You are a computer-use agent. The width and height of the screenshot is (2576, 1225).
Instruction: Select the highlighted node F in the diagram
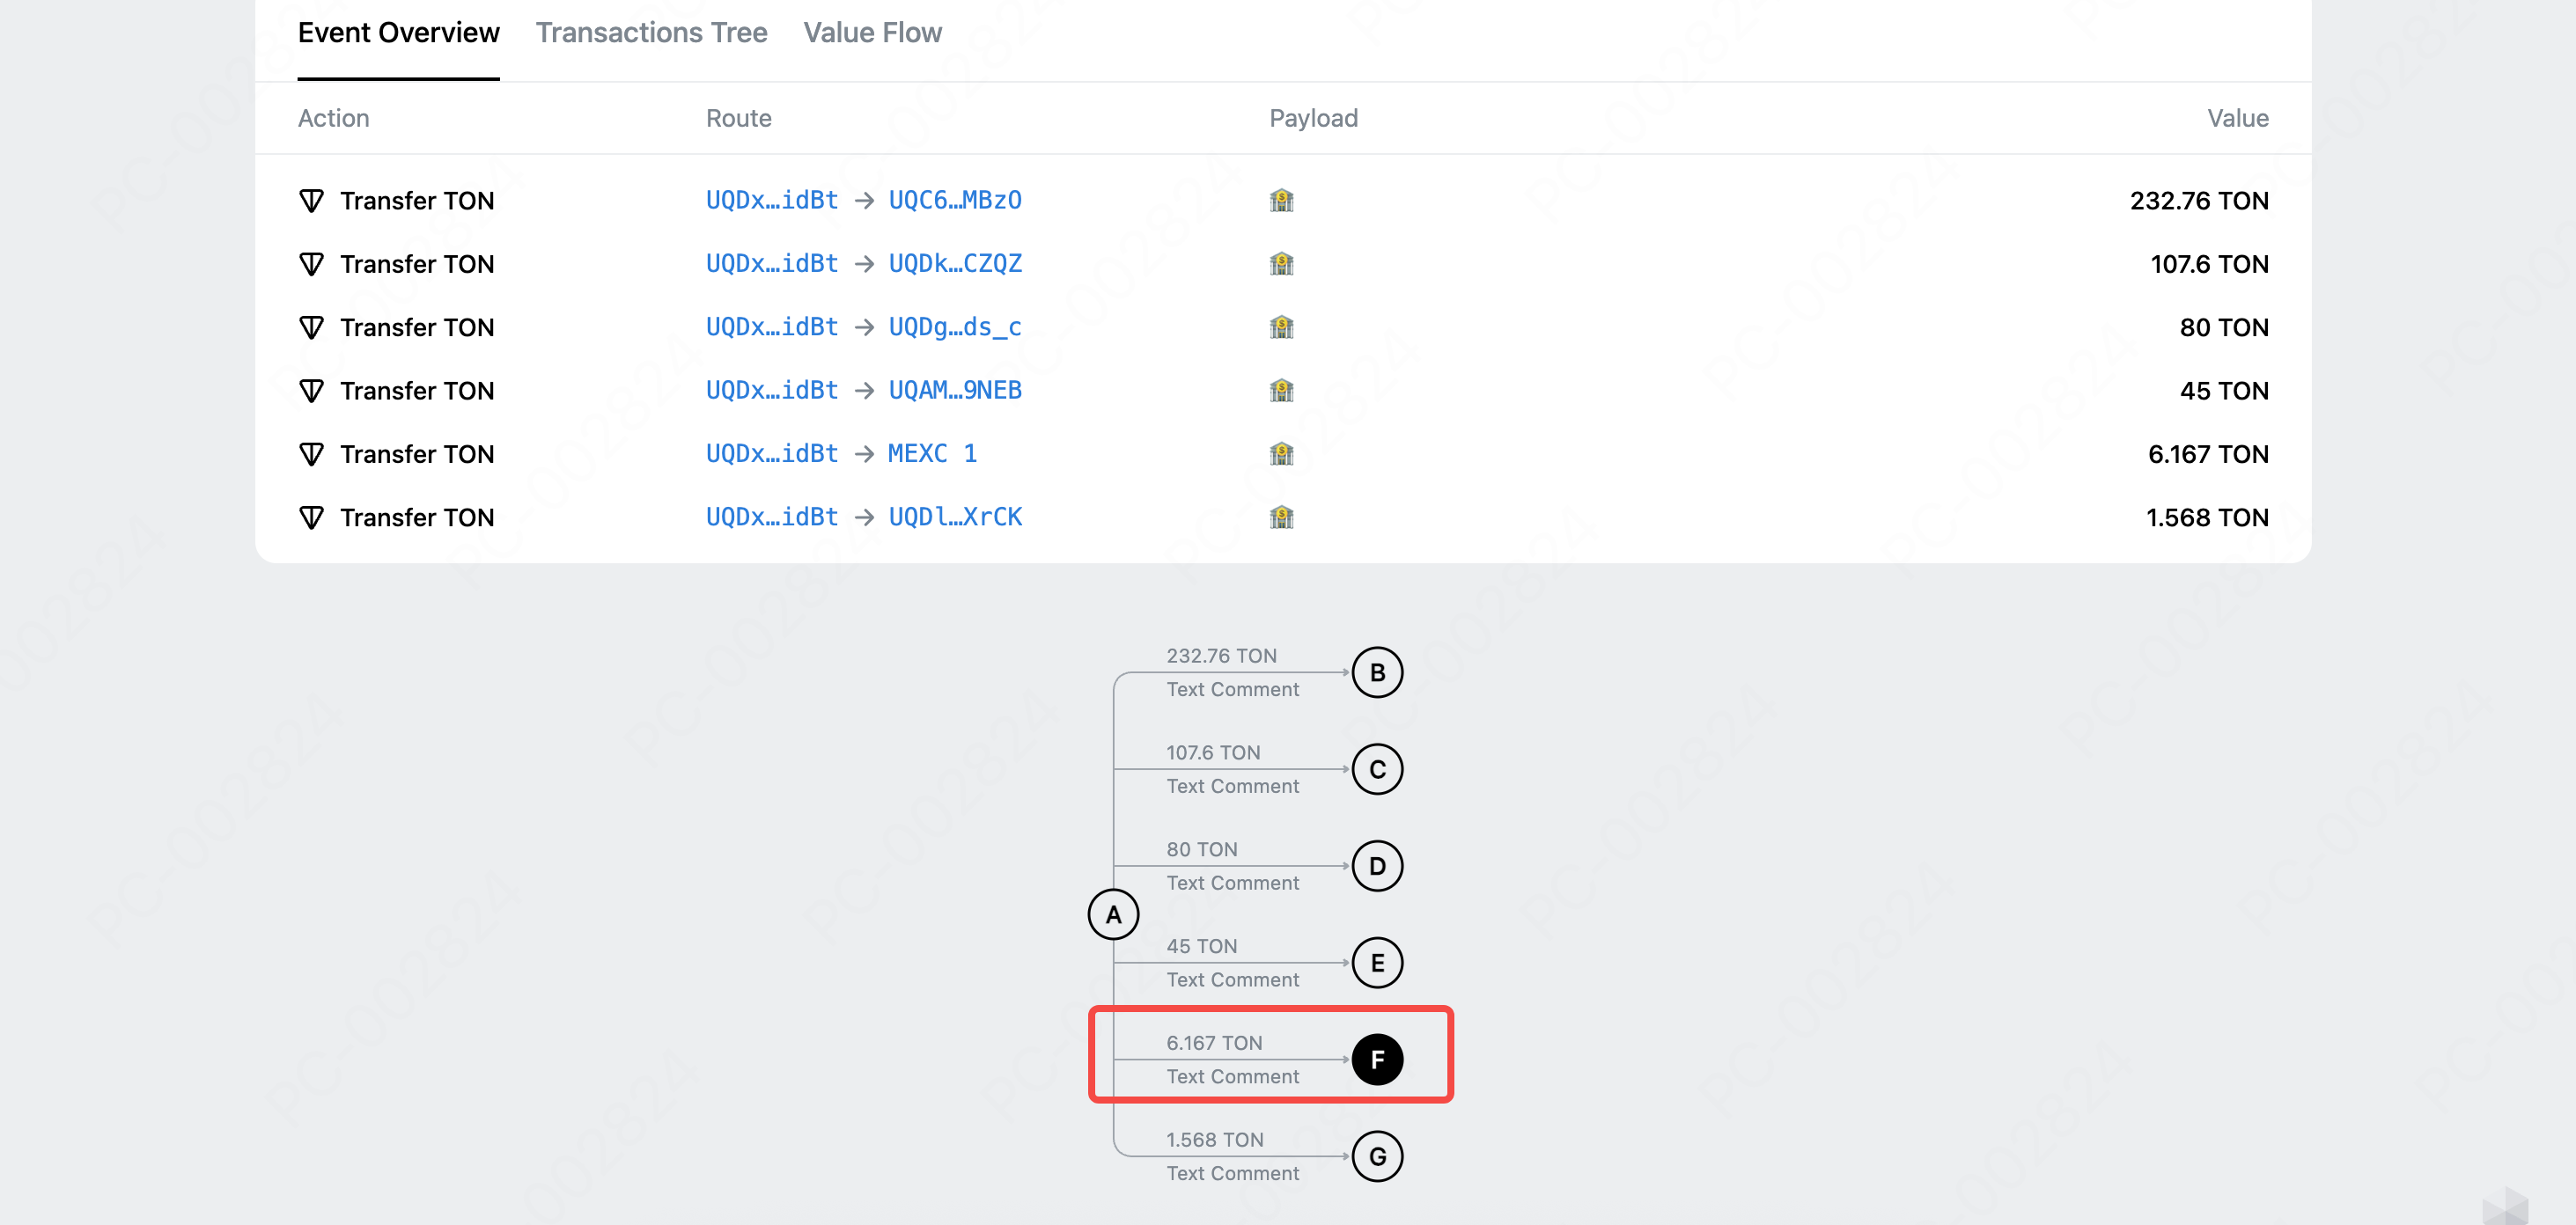[x=1377, y=1059]
